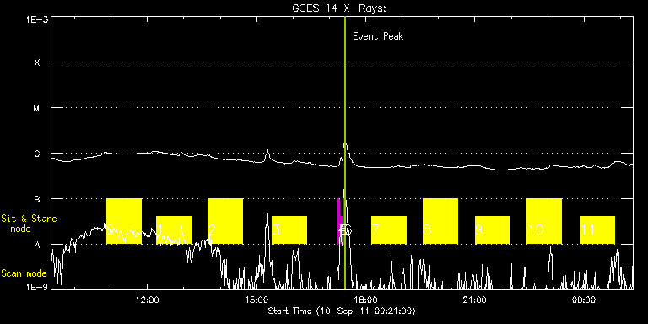
Task: Select yellow block number 9
Action: pos(492,229)
